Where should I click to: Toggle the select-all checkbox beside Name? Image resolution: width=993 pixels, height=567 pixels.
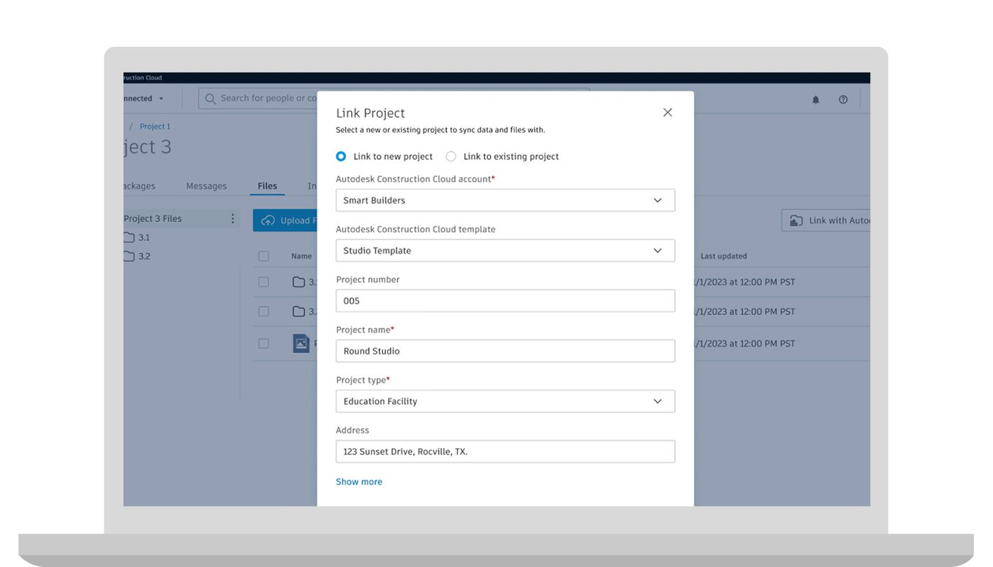tap(264, 257)
